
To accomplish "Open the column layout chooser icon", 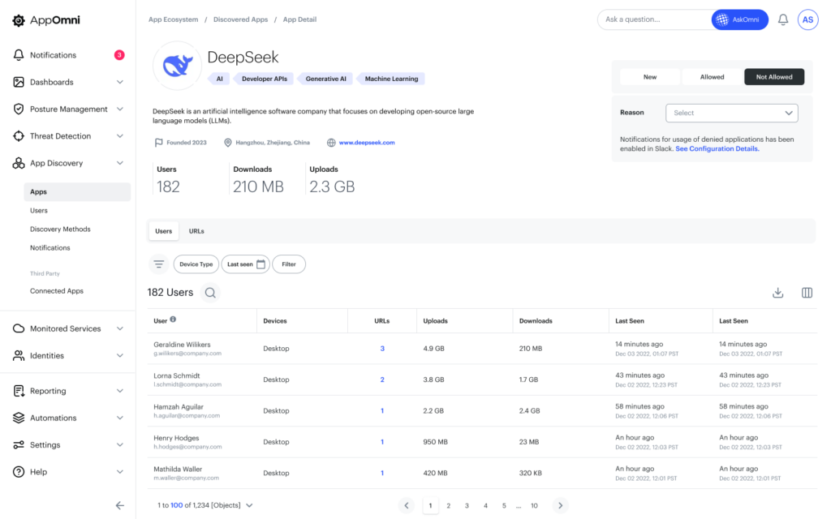I will 807,293.
